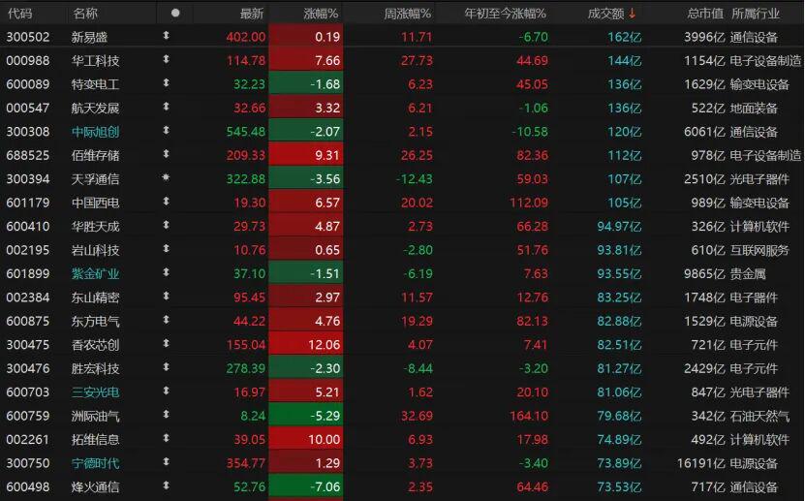Click the marker icon in 宁德时代 row
This screenshot has width=805, height=501.
pyautogui.click(x=166, y=463)
